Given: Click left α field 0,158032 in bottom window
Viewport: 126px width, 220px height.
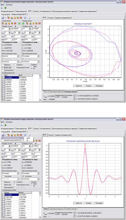Looking at the screenshot, I should click(x=16, y=146).
